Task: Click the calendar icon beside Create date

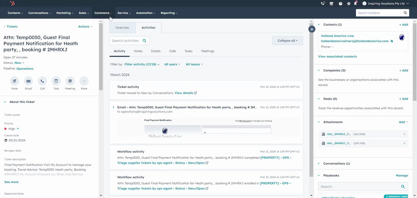Action: [x=6, y=140]
